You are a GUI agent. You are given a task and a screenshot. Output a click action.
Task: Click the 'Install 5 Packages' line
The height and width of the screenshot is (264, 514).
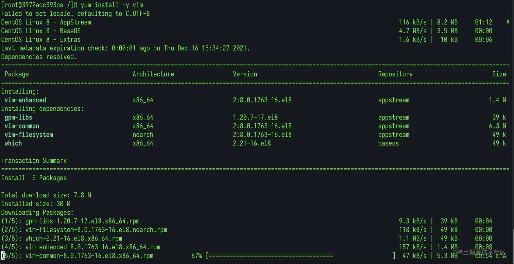[x=34, y=178]
